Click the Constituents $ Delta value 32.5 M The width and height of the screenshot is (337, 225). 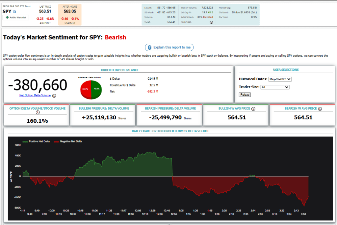pyautogui.click(x=154, y=85)
